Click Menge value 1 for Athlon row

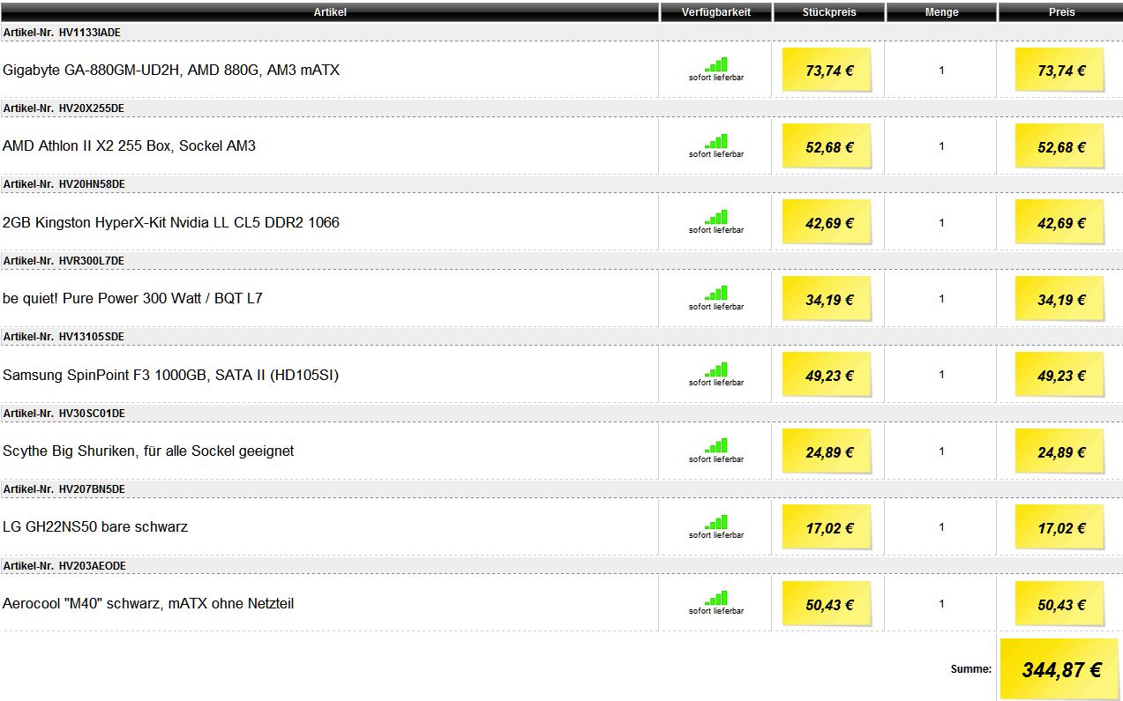[x=941, y=145]
